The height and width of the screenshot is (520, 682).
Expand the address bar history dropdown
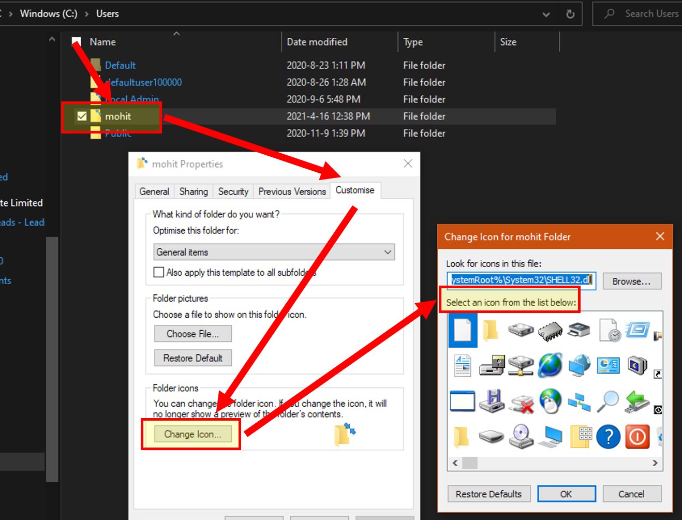coord(546,14)
